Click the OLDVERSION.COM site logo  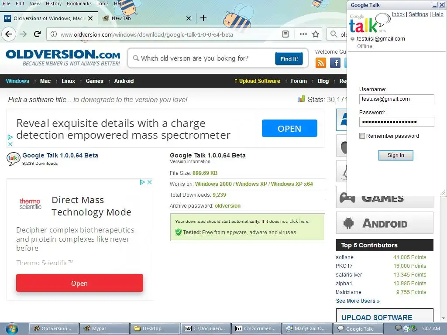[x=63, y=58]
